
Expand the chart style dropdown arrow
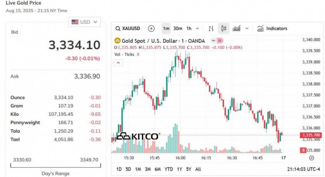[x=247, y=28]
